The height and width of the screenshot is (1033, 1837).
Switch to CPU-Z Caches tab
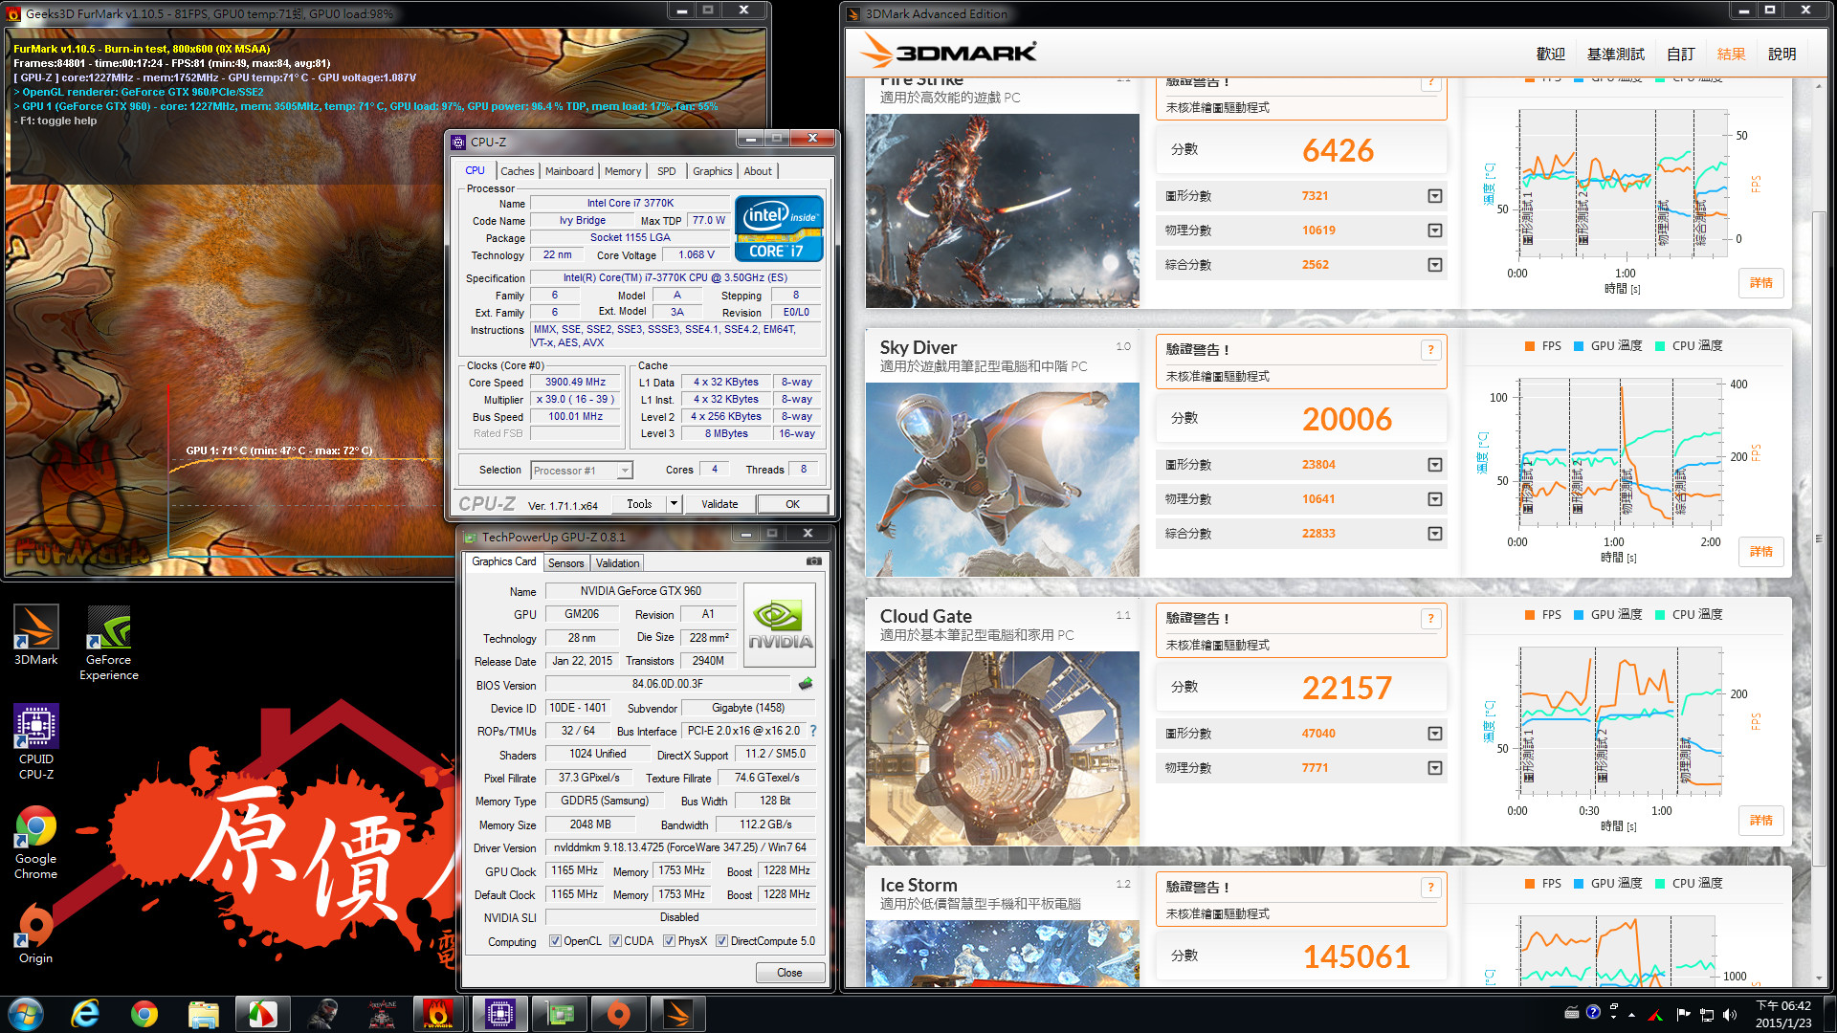[x=518, y=171]
